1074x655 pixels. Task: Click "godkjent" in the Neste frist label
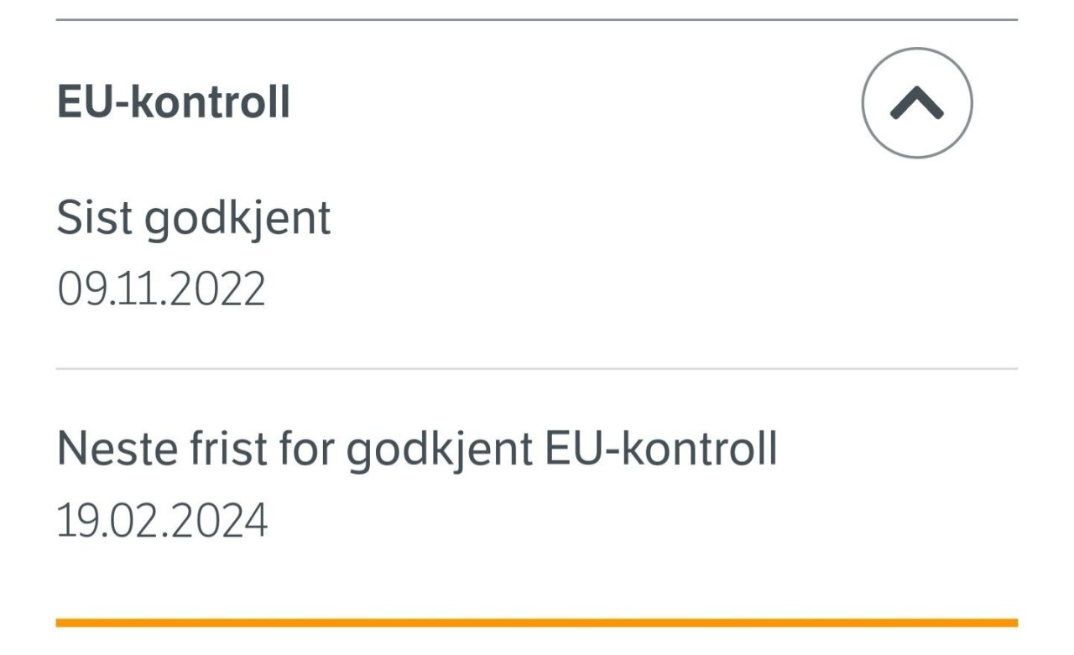[440, 451]
